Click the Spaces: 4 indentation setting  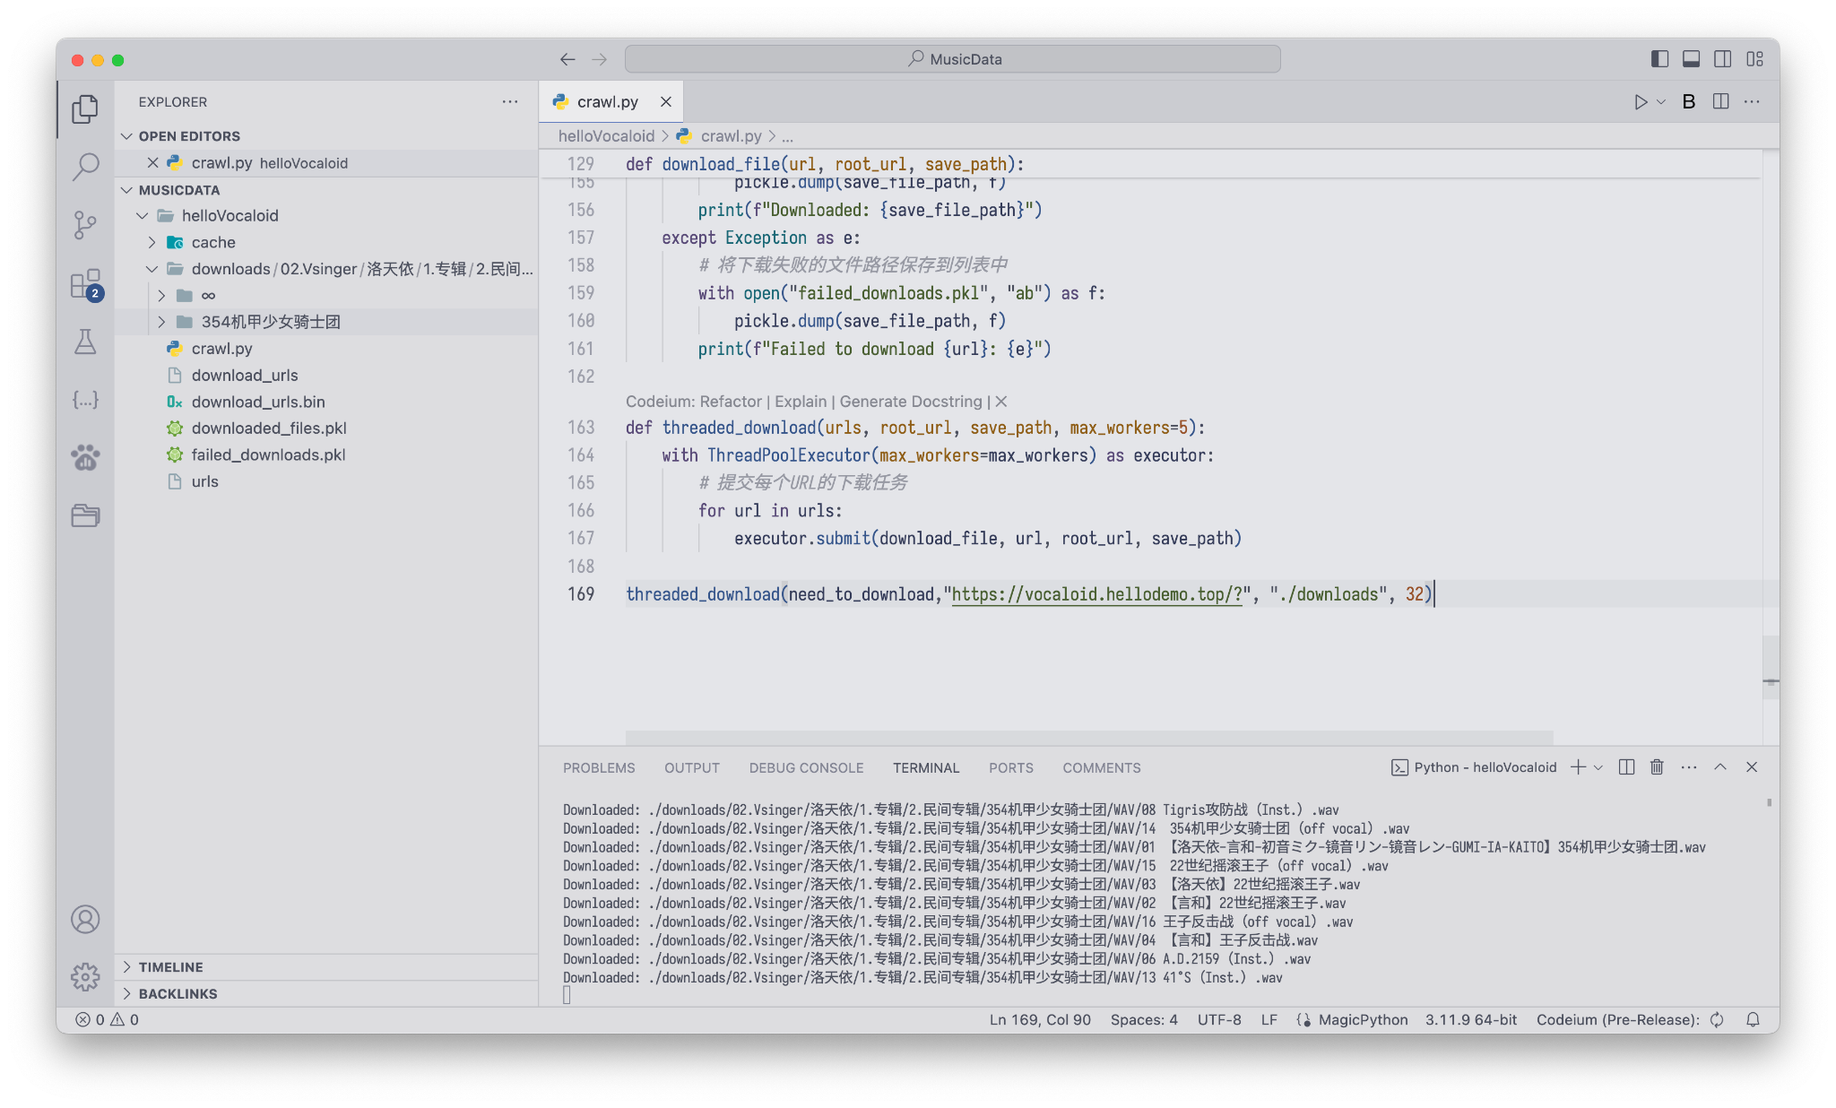[x=1143, y=1020]
